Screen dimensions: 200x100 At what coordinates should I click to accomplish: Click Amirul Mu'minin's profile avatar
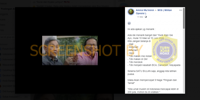(x=131, y=12)
